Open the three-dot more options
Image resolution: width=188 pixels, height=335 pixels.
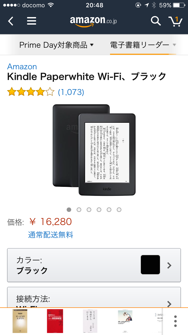175,321
